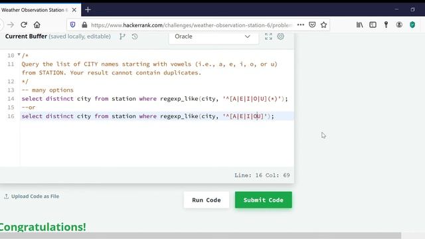Click the HackerRank URL address field
This screenshot has width=425, height=239.
click(x=191, y=25)
